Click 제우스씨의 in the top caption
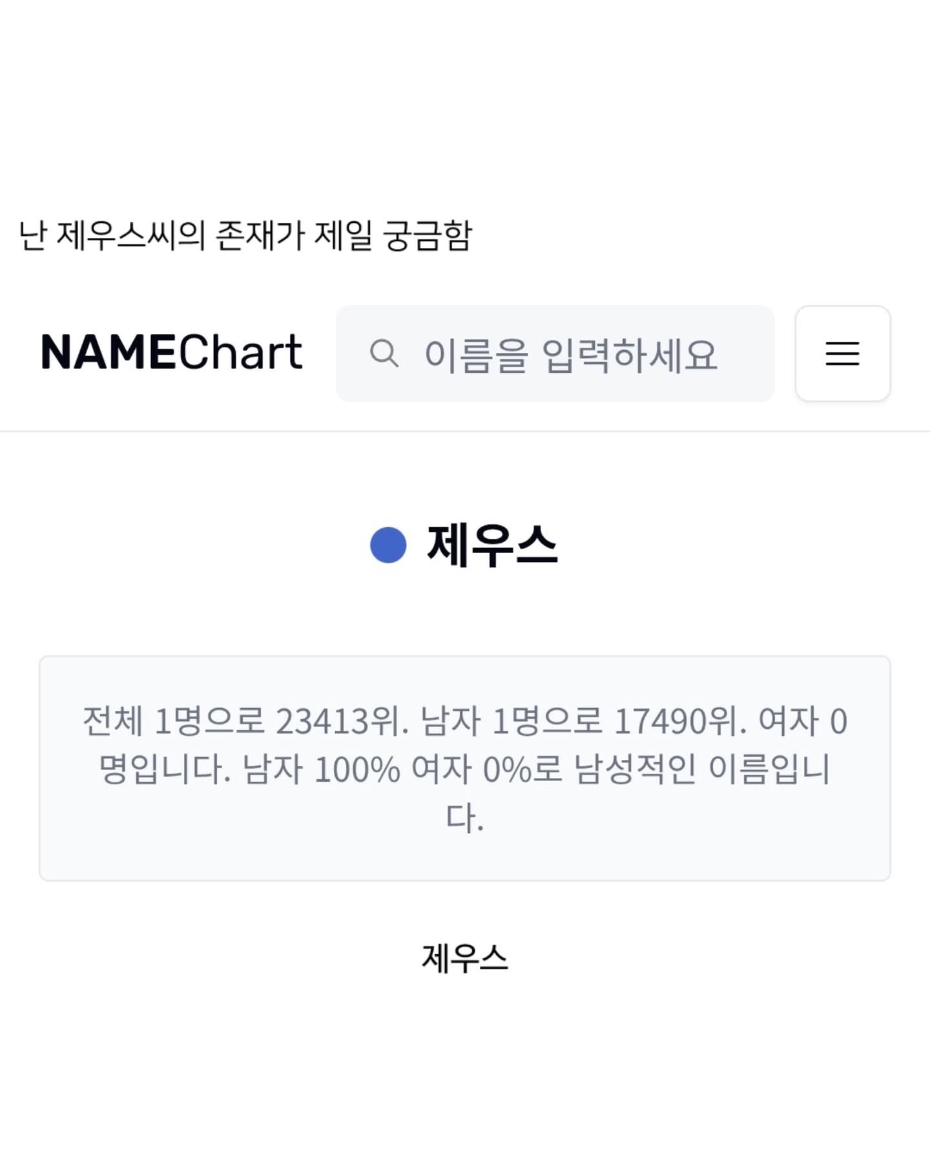The image size is (930, 1163). point(130,235)
